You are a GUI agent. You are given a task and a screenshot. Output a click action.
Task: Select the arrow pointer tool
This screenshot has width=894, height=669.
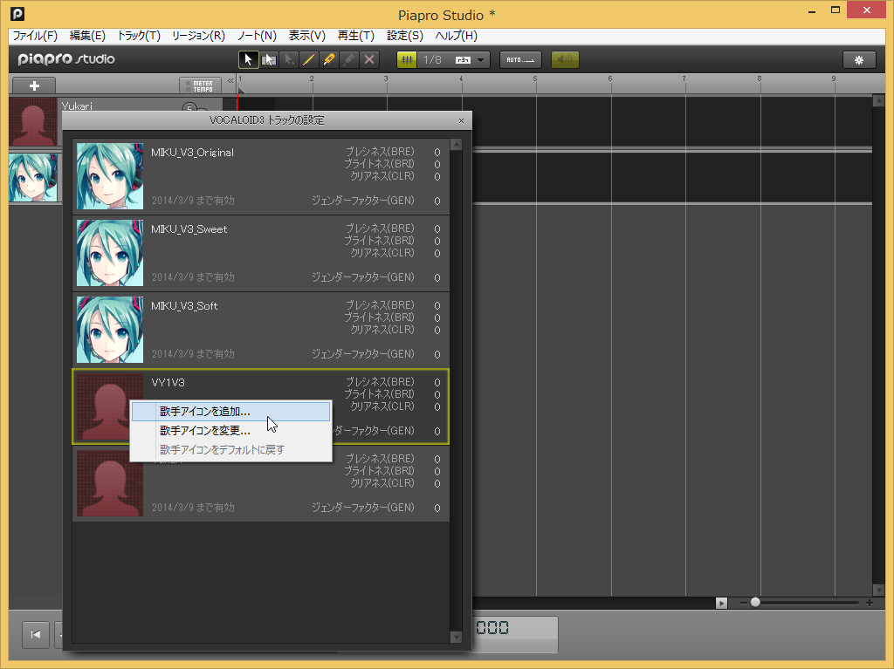tap(248, 60)
